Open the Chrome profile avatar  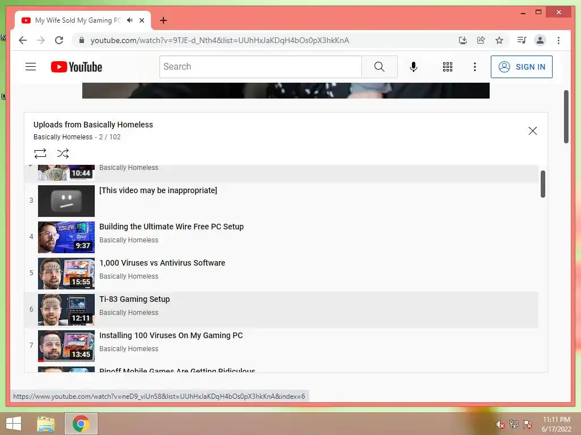(x=540, y=40)
